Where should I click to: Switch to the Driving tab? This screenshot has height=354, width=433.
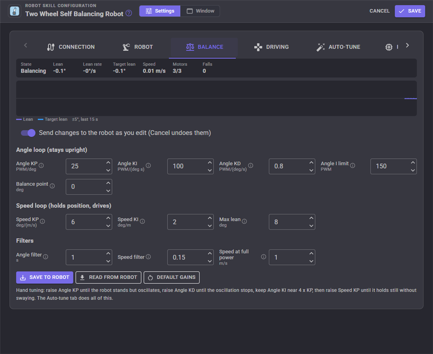[271, 47]
